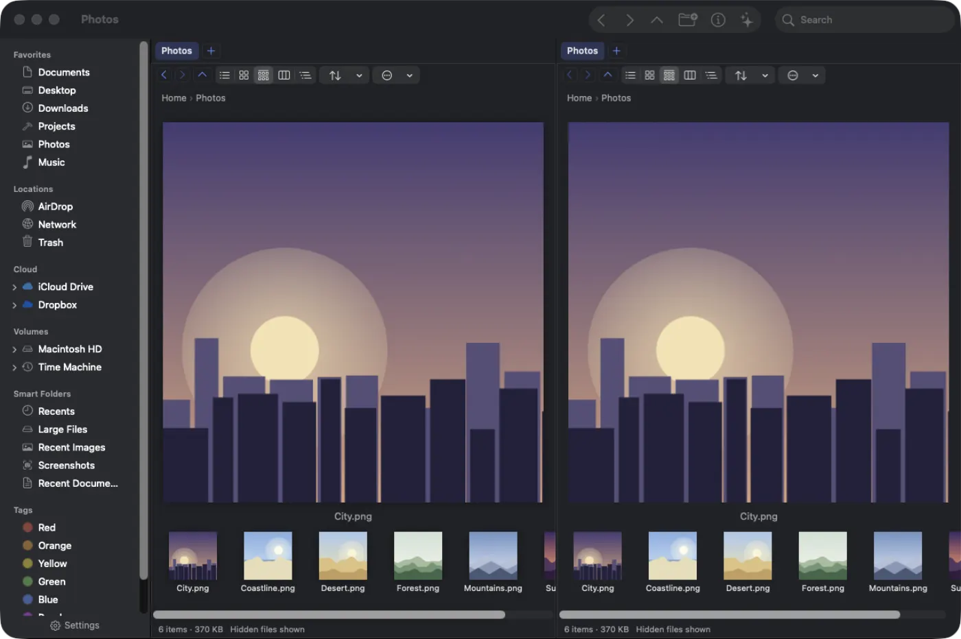Go back using the title bar arrow
Screen dimensions: 961x639
[x=601, y=20]
